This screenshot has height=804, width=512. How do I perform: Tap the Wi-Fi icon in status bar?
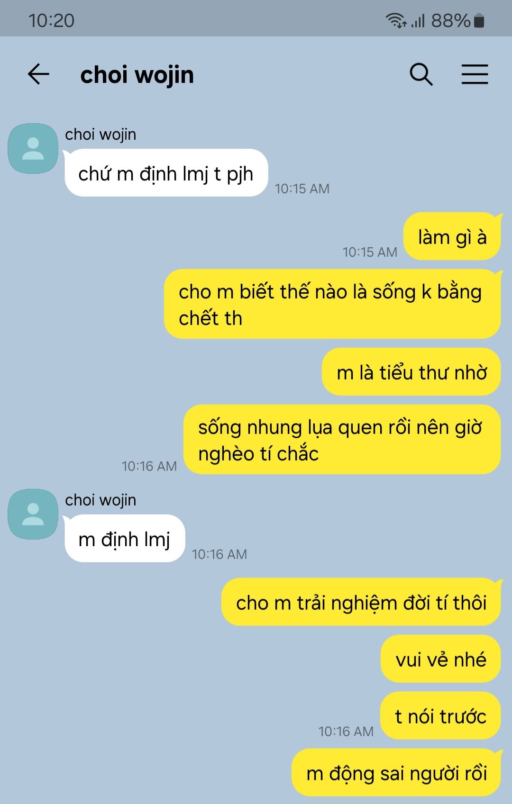(x=396, y=21)
